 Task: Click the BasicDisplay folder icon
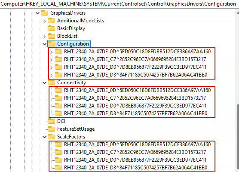(x=52, y=28)
